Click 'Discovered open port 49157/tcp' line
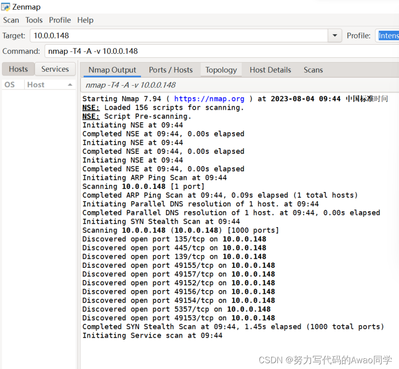The height and width of the screenshot is (369, 399). coord(179,274)
